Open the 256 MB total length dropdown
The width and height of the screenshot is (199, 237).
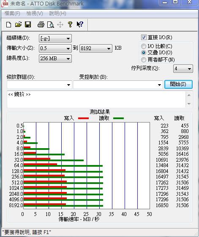55,59
